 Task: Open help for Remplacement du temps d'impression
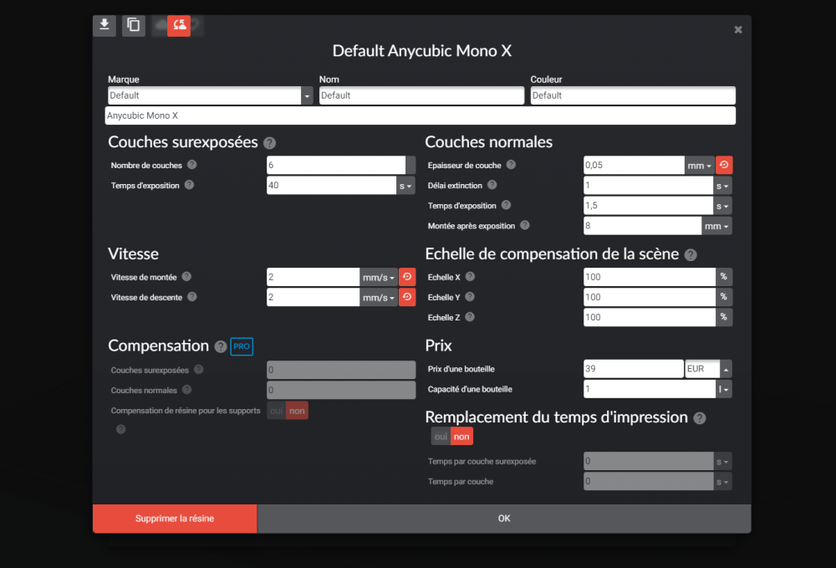[700, 418]
